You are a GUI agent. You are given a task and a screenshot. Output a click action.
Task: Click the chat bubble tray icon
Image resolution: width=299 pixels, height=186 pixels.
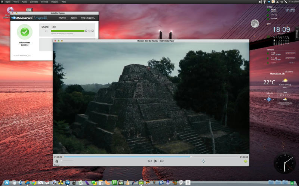[273, 2]
